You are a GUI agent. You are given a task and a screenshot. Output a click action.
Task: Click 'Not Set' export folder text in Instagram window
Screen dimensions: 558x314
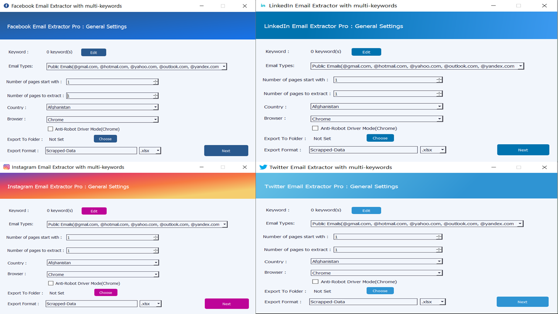click(57, 293)
